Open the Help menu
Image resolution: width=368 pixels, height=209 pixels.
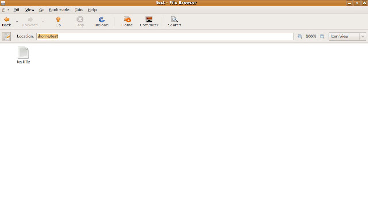[x=92, y=10]
